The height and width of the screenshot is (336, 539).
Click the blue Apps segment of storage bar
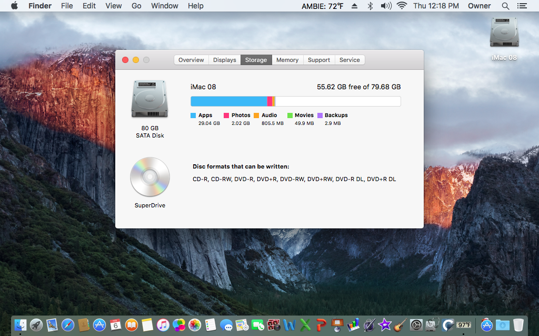point(229,101)
